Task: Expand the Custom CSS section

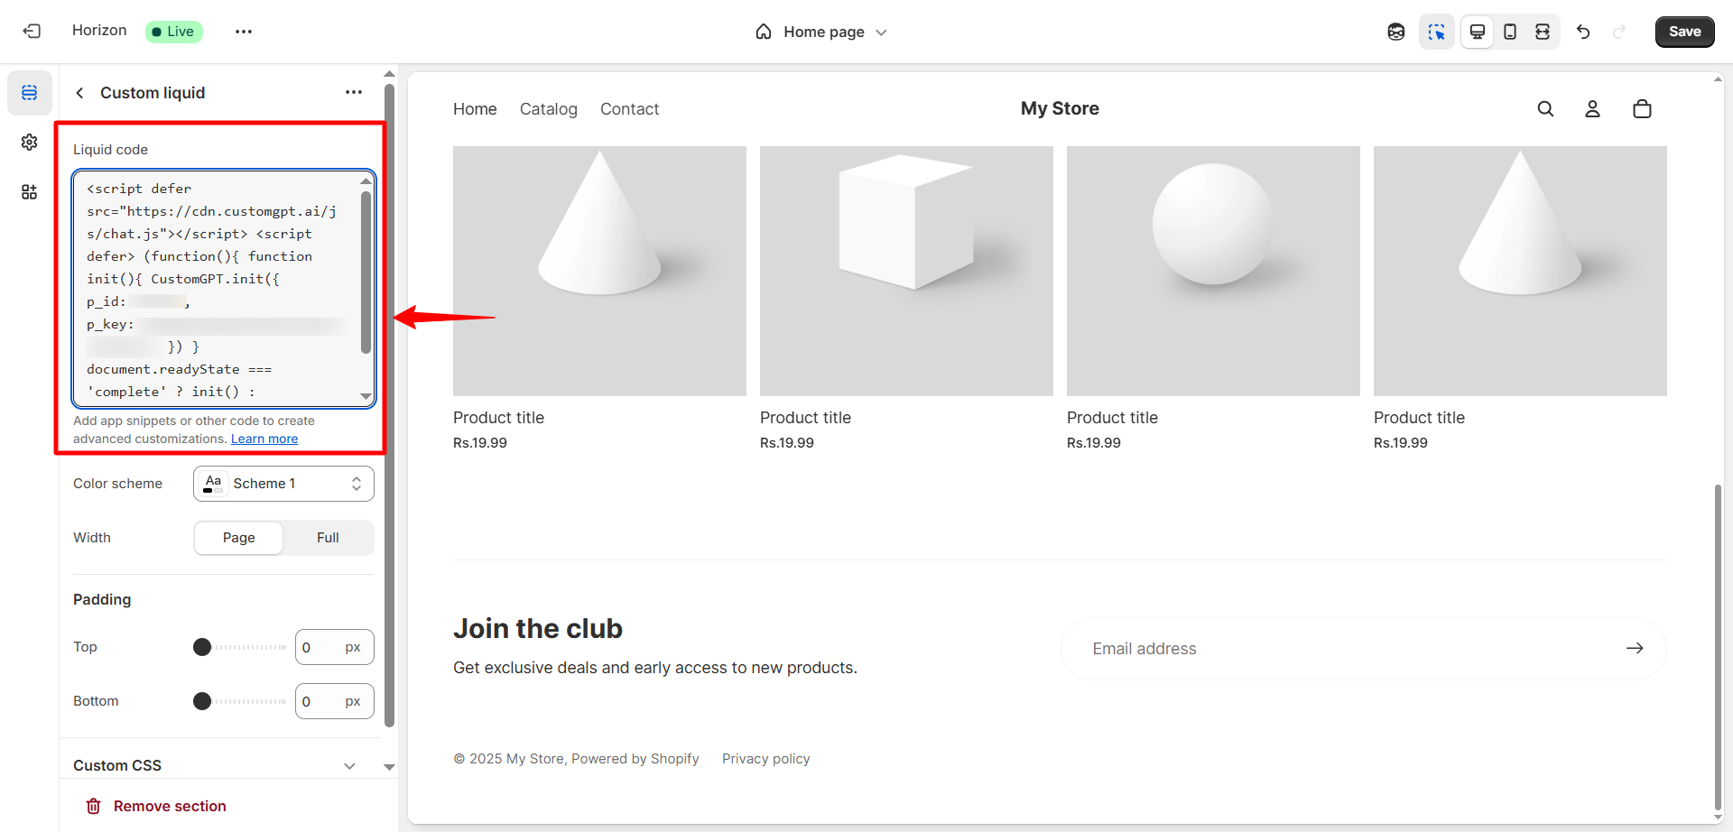Action: click(x=217, y=765)
